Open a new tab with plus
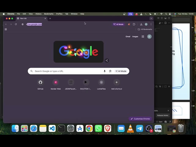Image resolution: width=196 pixels, height=147 pixels. click(x=50, y=18)
